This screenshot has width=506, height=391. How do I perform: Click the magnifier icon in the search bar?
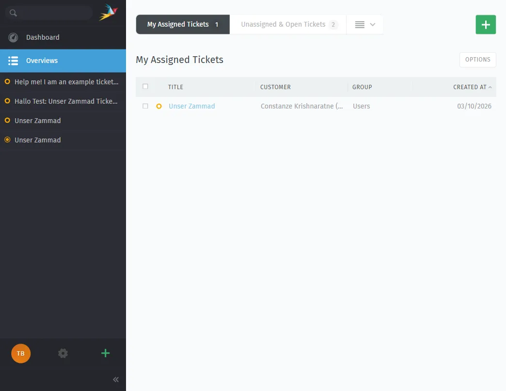coord(13,13)
